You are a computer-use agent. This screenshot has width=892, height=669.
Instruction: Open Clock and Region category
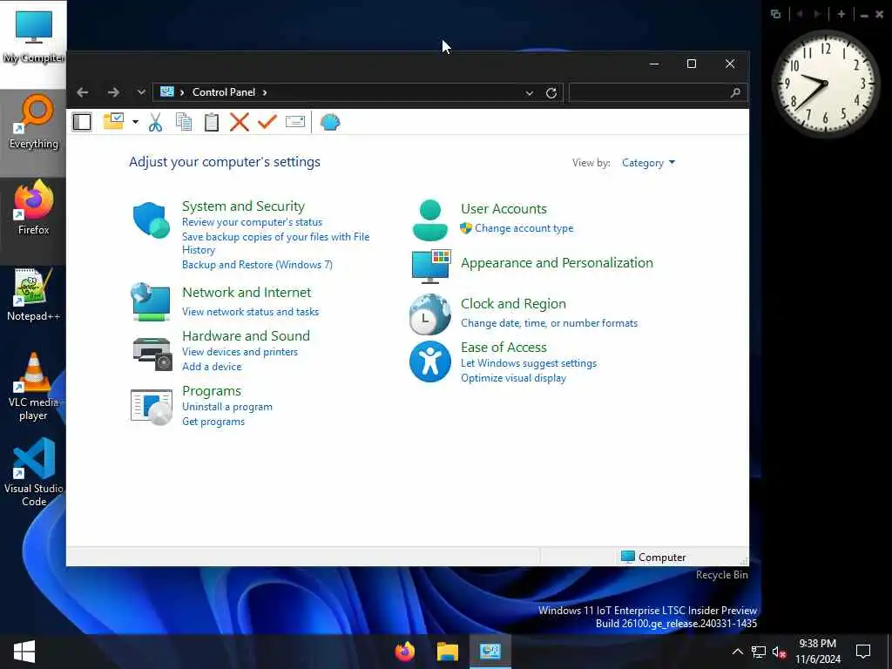513,304
